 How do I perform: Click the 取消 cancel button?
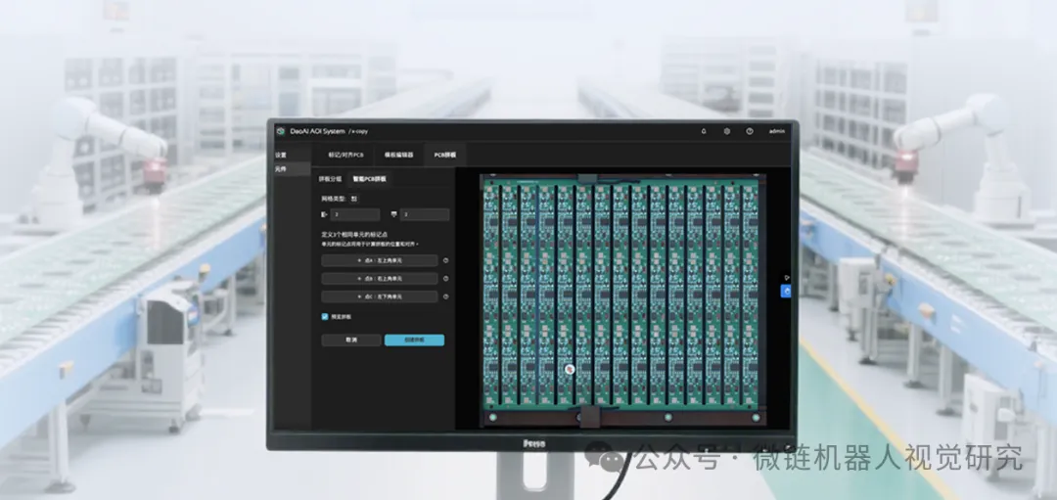tap(350, 340)
